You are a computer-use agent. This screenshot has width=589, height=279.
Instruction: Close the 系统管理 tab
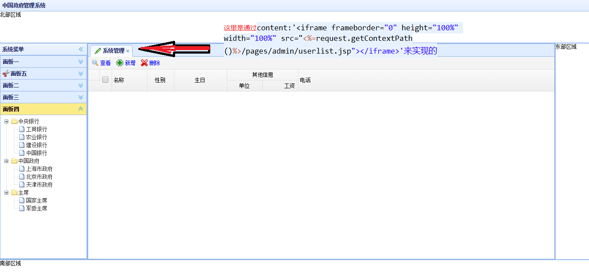128,51
